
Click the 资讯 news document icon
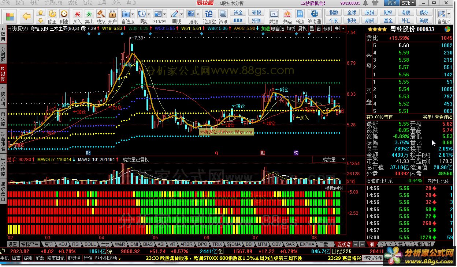point(223,14)
